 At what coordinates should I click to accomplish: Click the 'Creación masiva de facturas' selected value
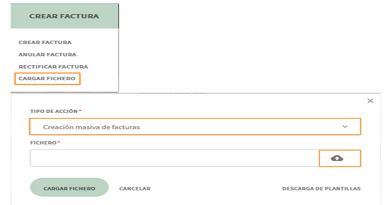[x=91, y=127]
